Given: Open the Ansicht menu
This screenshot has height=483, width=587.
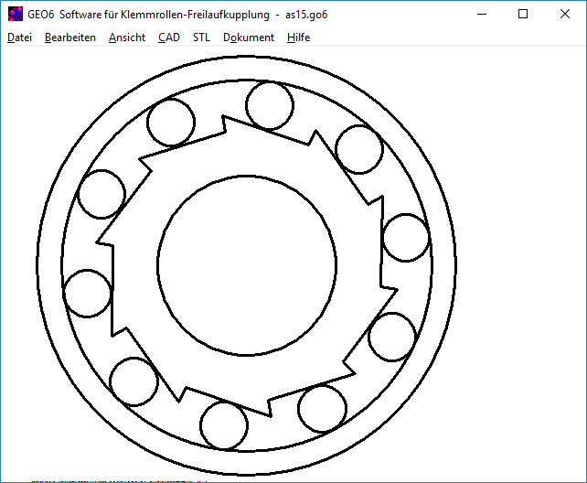Looking at the screenshot, I should (126, 38).
